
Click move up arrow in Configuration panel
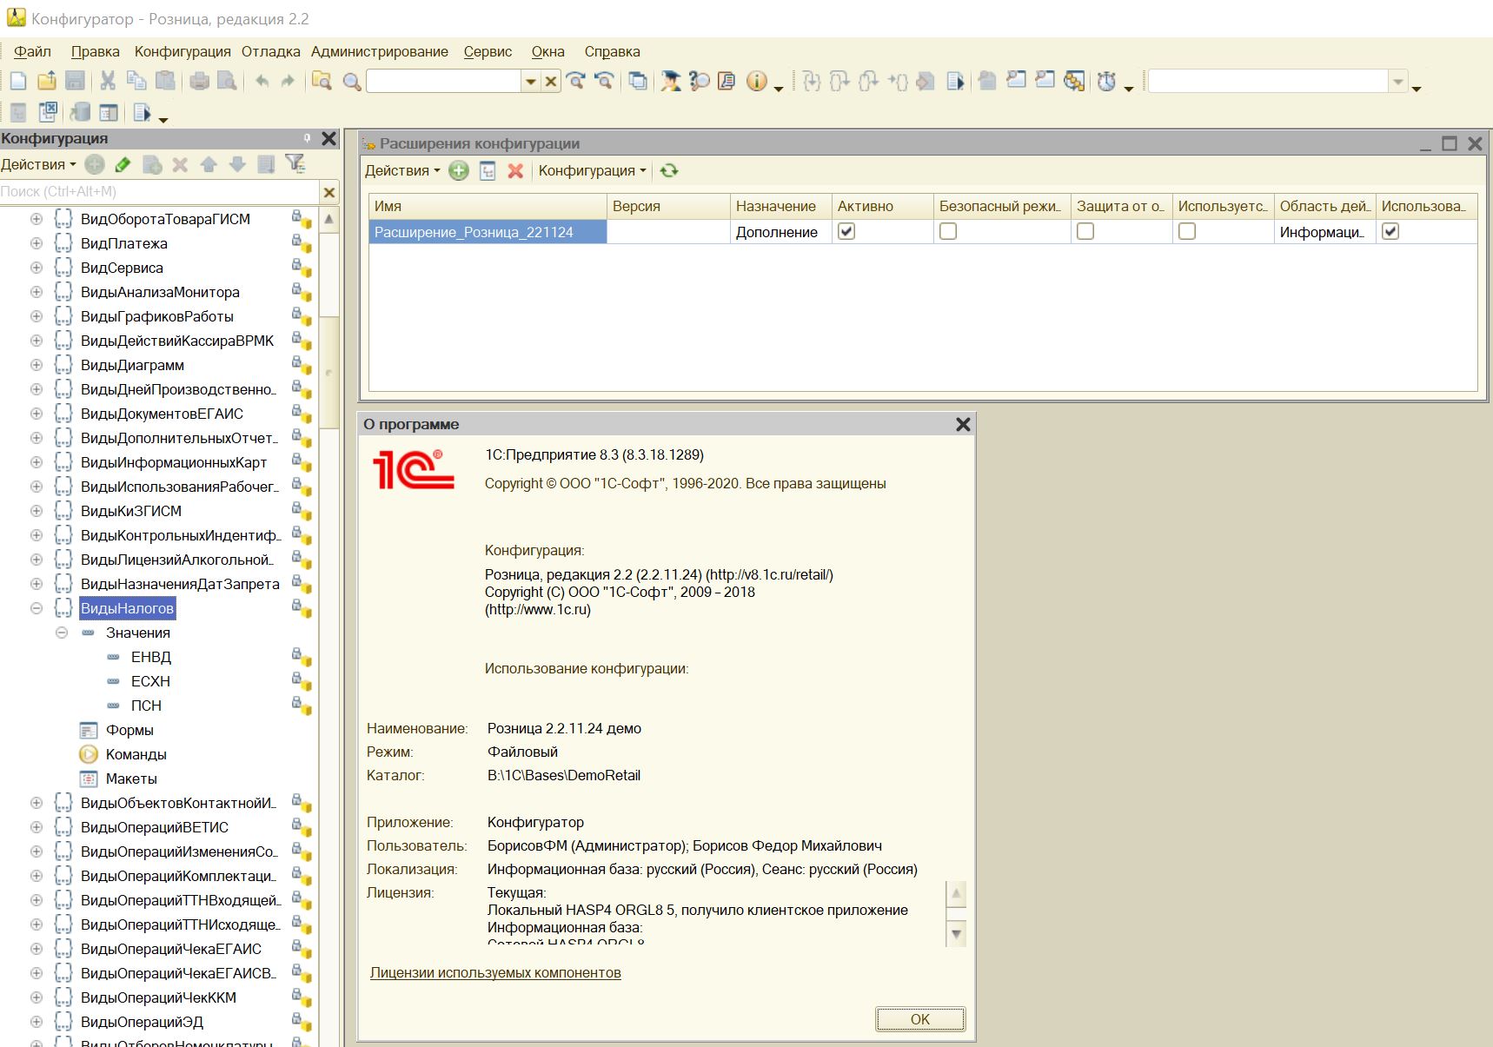point(209,164)
